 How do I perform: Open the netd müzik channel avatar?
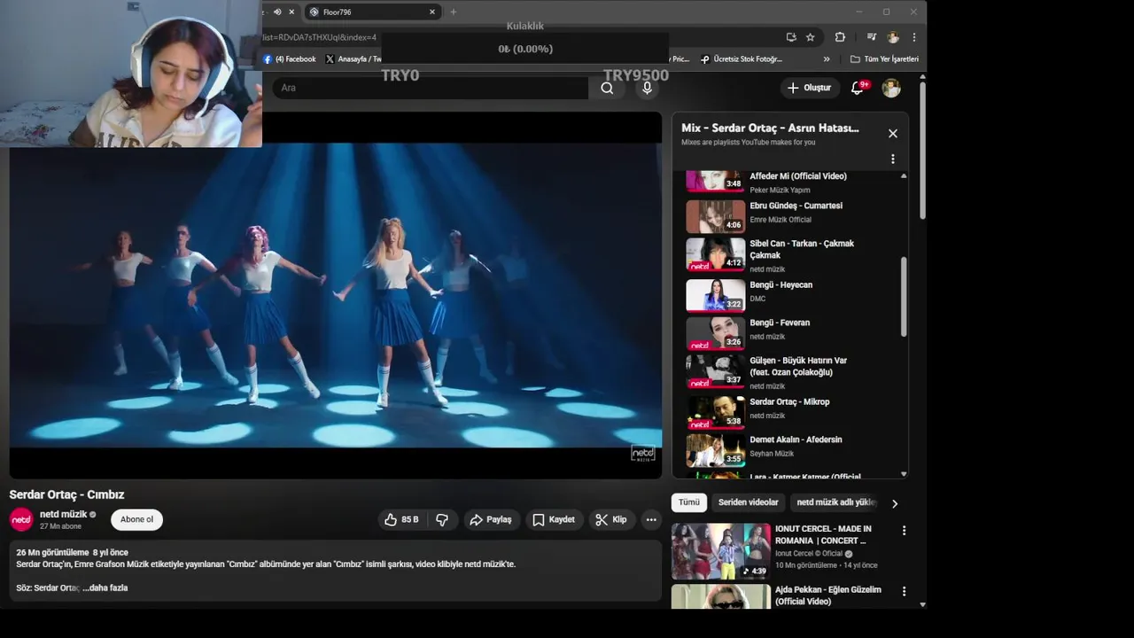(x=21, y=519)
